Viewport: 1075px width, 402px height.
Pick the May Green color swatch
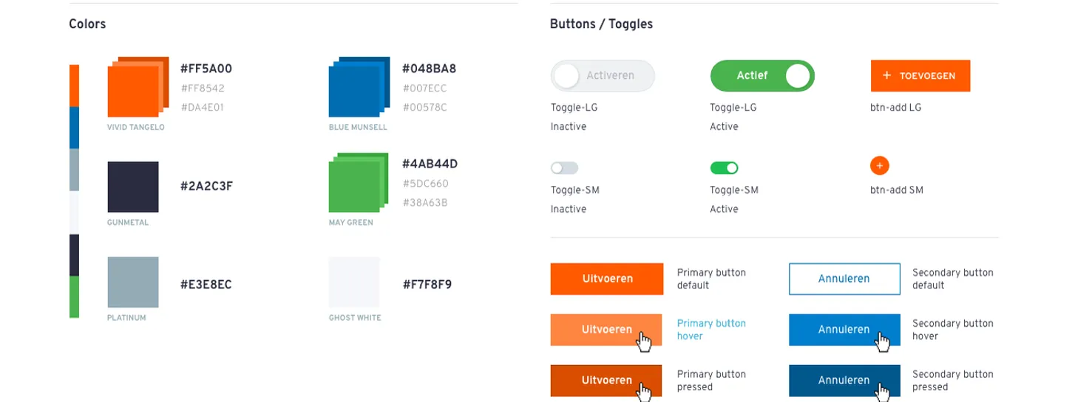(x=359, y=183)
